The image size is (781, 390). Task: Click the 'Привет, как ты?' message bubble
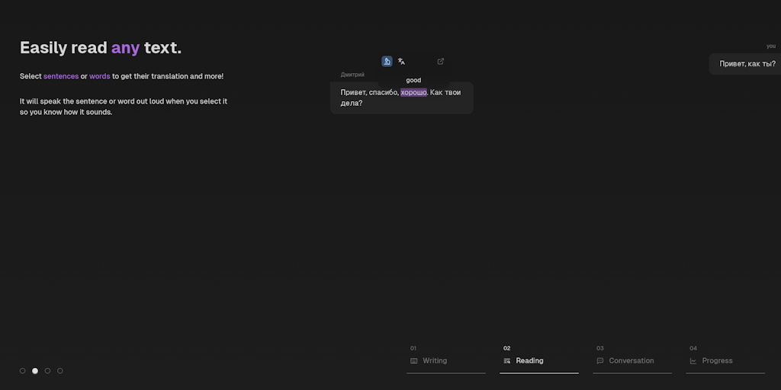point(746,64)
